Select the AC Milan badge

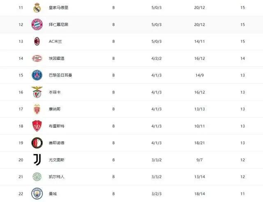click(37, 41)
